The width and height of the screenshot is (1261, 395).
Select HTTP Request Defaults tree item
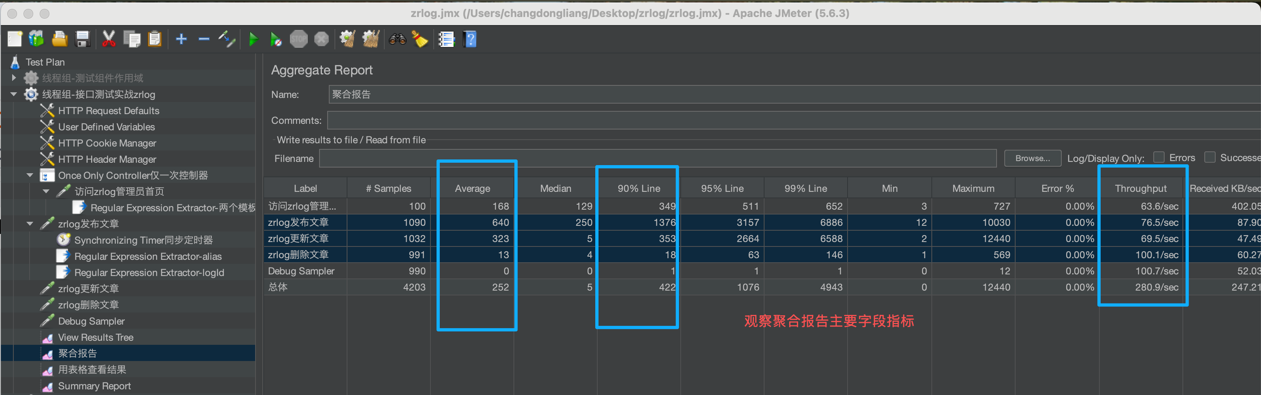point(109,110)
